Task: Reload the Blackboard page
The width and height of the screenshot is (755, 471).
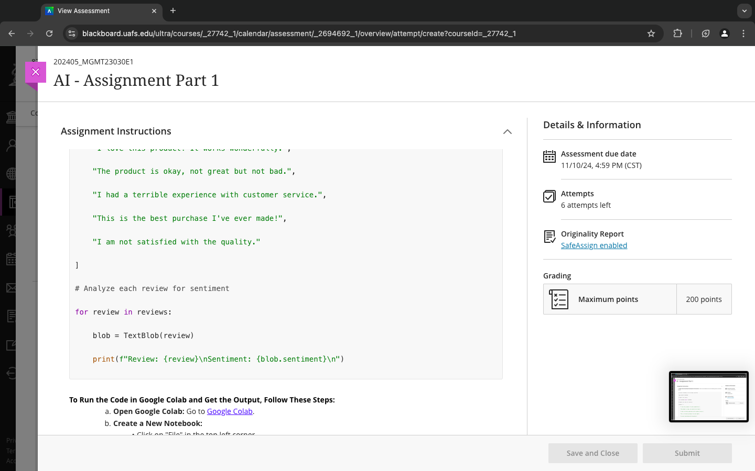Action: (x=49, y=33)
